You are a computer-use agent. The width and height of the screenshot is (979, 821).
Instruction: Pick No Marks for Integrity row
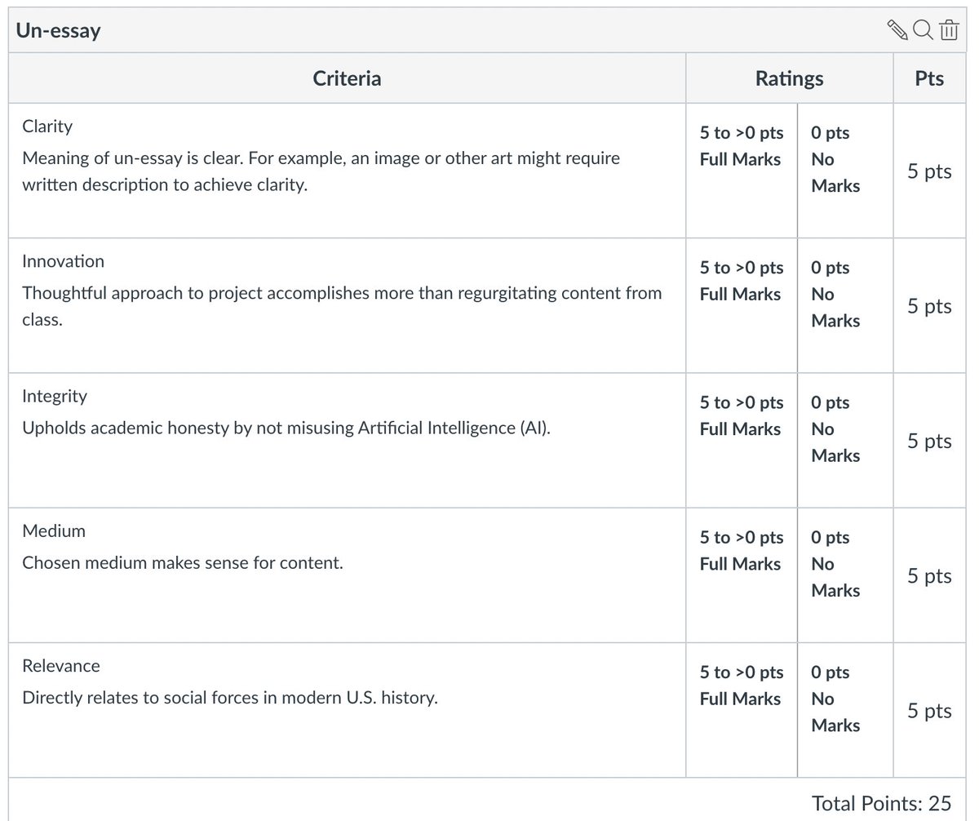(x=835, y=428)
